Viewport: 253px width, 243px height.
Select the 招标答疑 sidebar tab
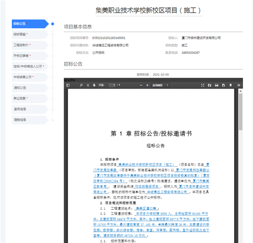[x=30, y=34]
